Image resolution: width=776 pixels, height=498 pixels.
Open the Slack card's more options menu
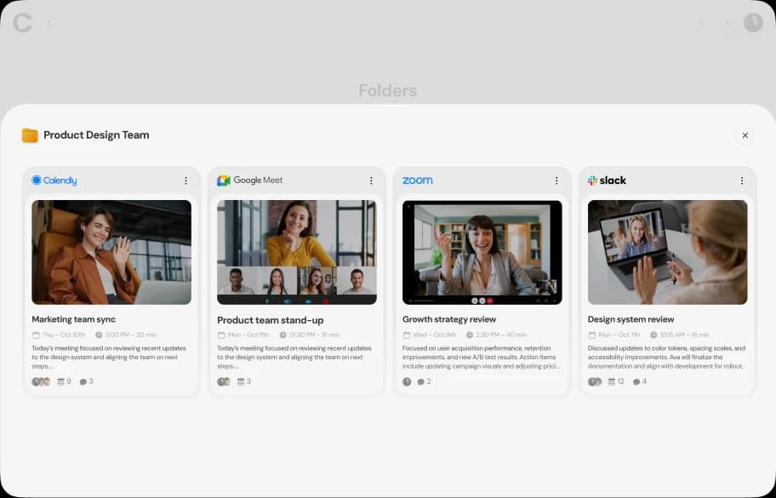[x=742, y=180]
